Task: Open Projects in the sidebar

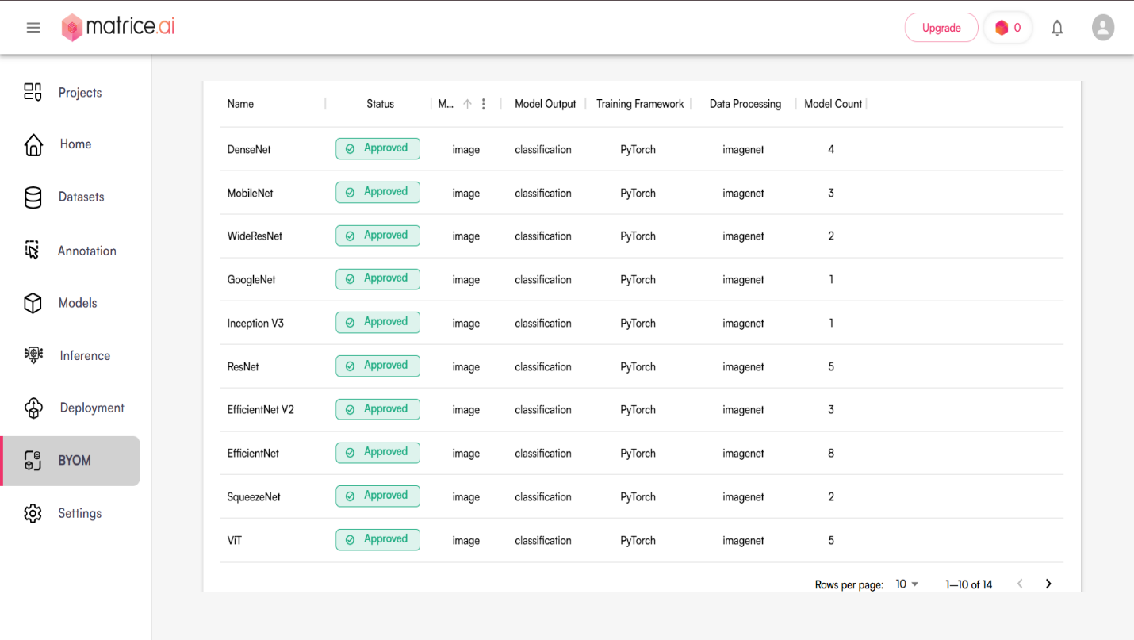Action: point(80,93)
